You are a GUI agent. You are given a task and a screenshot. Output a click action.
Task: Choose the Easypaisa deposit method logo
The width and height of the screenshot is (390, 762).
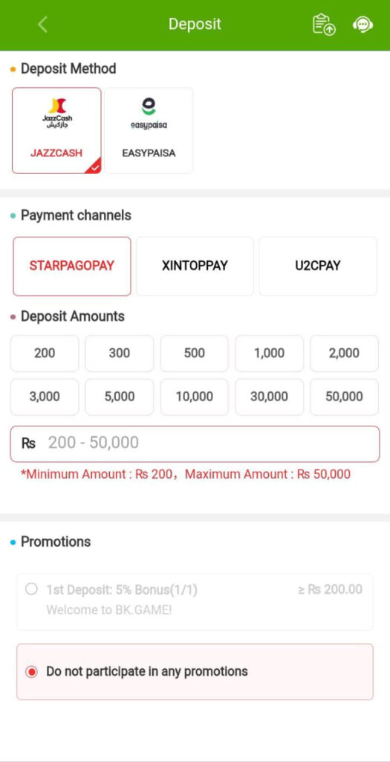[149, 113]
